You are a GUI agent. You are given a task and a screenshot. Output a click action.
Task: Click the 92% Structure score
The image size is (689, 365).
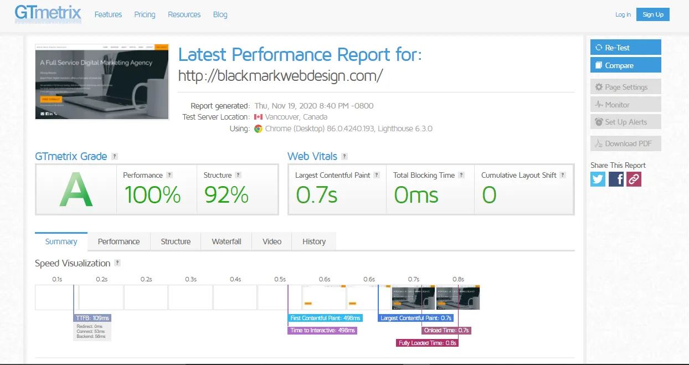227,195
